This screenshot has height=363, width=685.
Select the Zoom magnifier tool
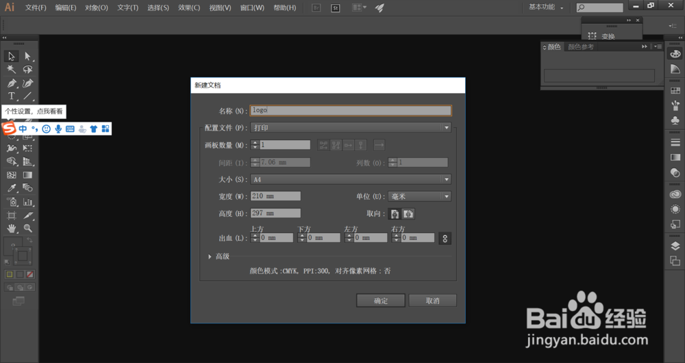(x=28, y=228)
